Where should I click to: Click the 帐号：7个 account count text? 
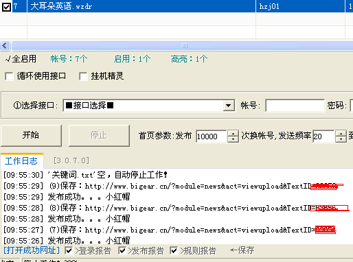pyautogui.click(x=69, y=59)
